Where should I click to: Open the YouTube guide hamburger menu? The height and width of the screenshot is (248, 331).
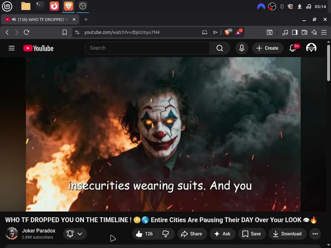[12, 48]
